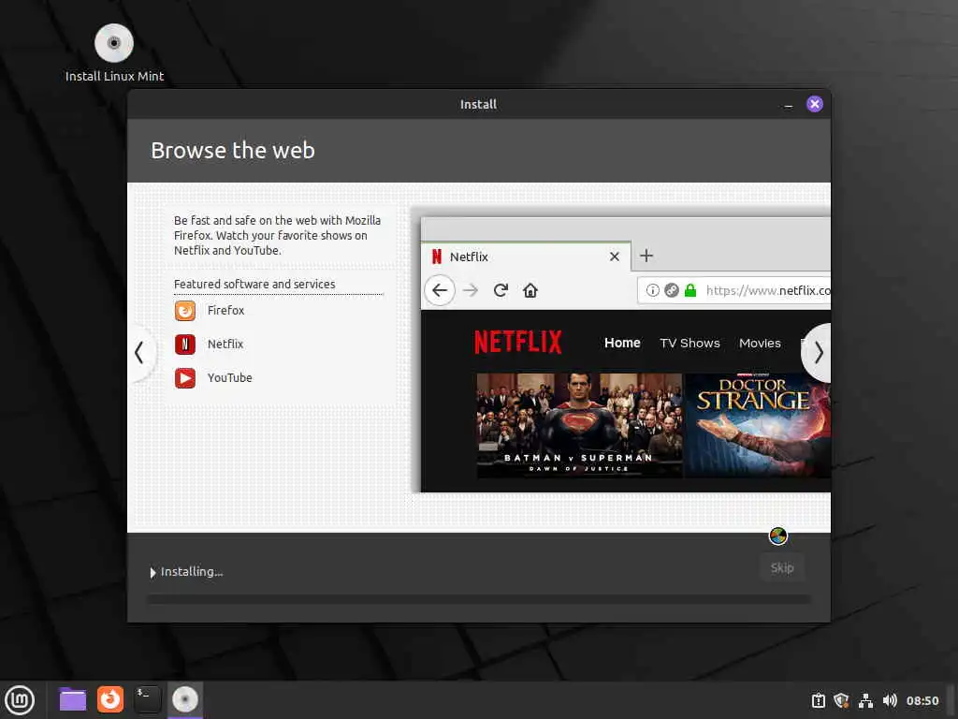Select the Netflix tab in slideshow browser
The width and height of the screenshot is (958, 719).
coord(526,257)
